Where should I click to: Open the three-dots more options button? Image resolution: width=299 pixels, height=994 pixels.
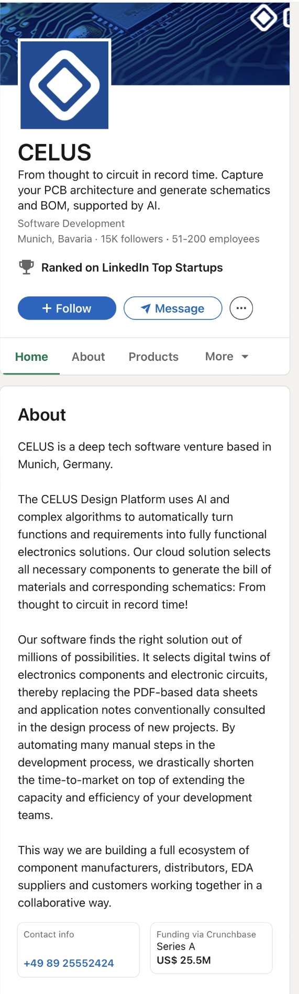coord(241,308)
